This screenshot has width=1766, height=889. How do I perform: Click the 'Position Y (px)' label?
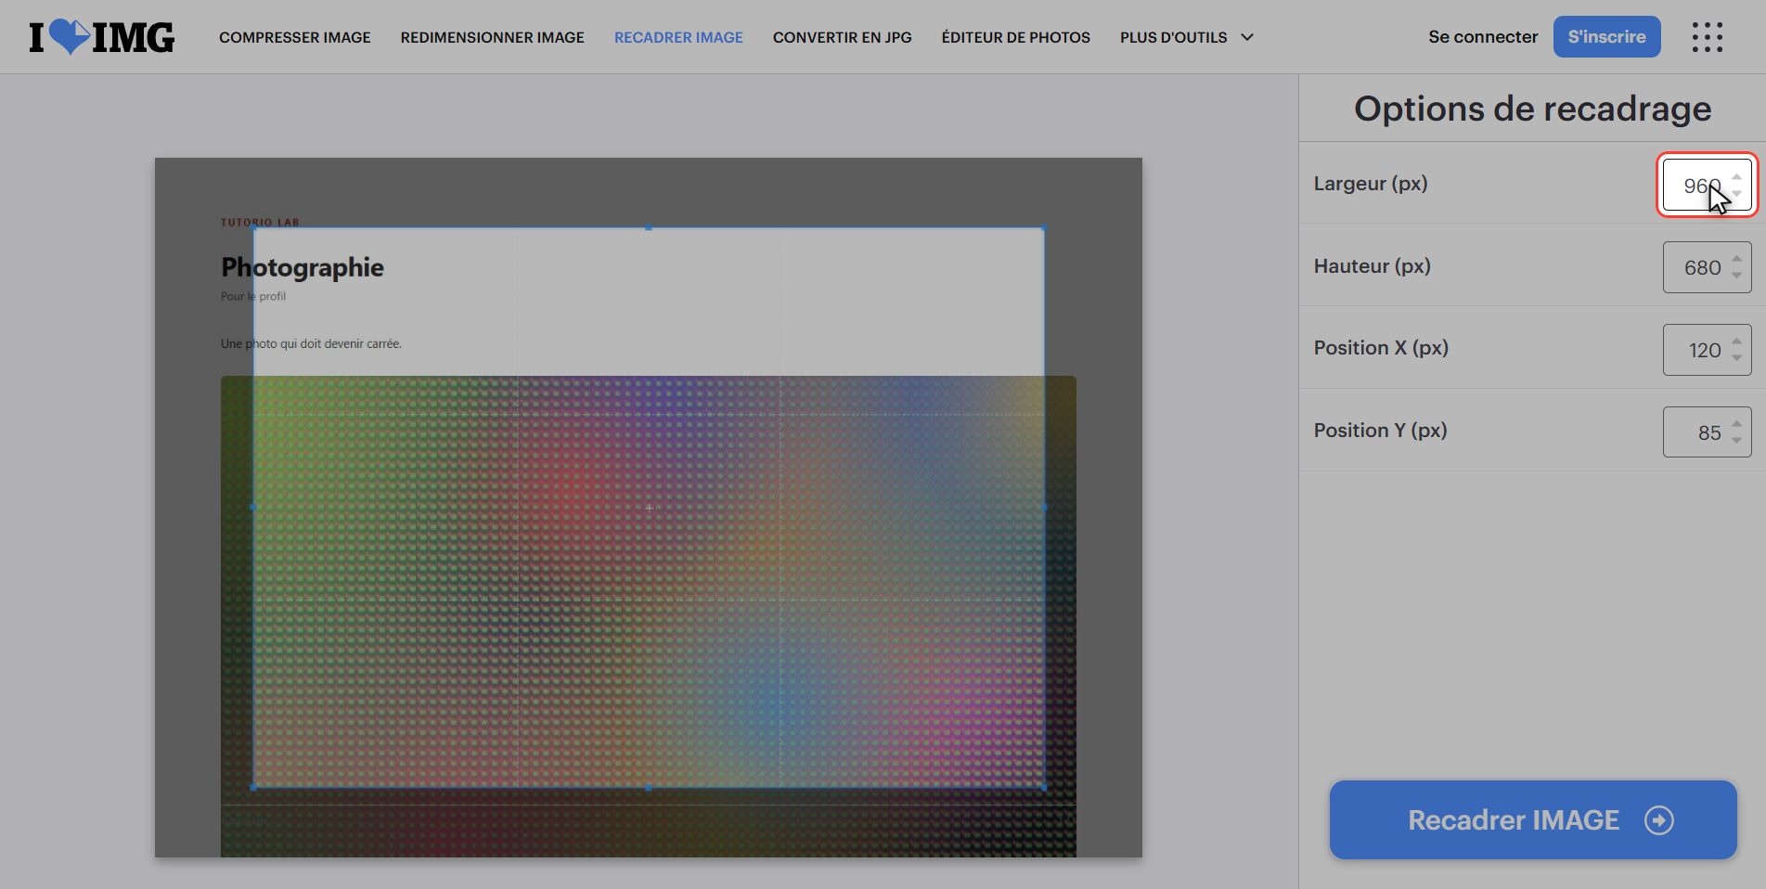click(x=1381, y=431)
